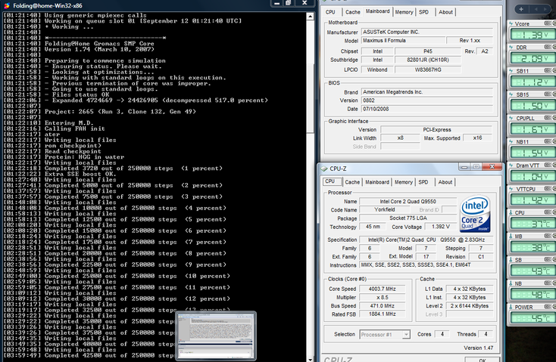
Task: Click the thermometer icon beside SB temperature gadget
Action: pos(511,260)
